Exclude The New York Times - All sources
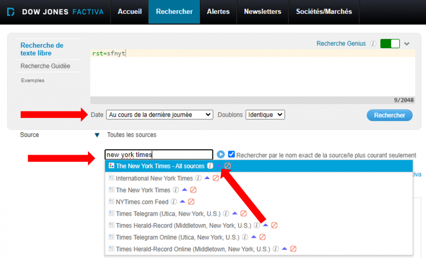 point(228,166)
